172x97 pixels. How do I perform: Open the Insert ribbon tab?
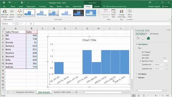[x=21, y=6]
